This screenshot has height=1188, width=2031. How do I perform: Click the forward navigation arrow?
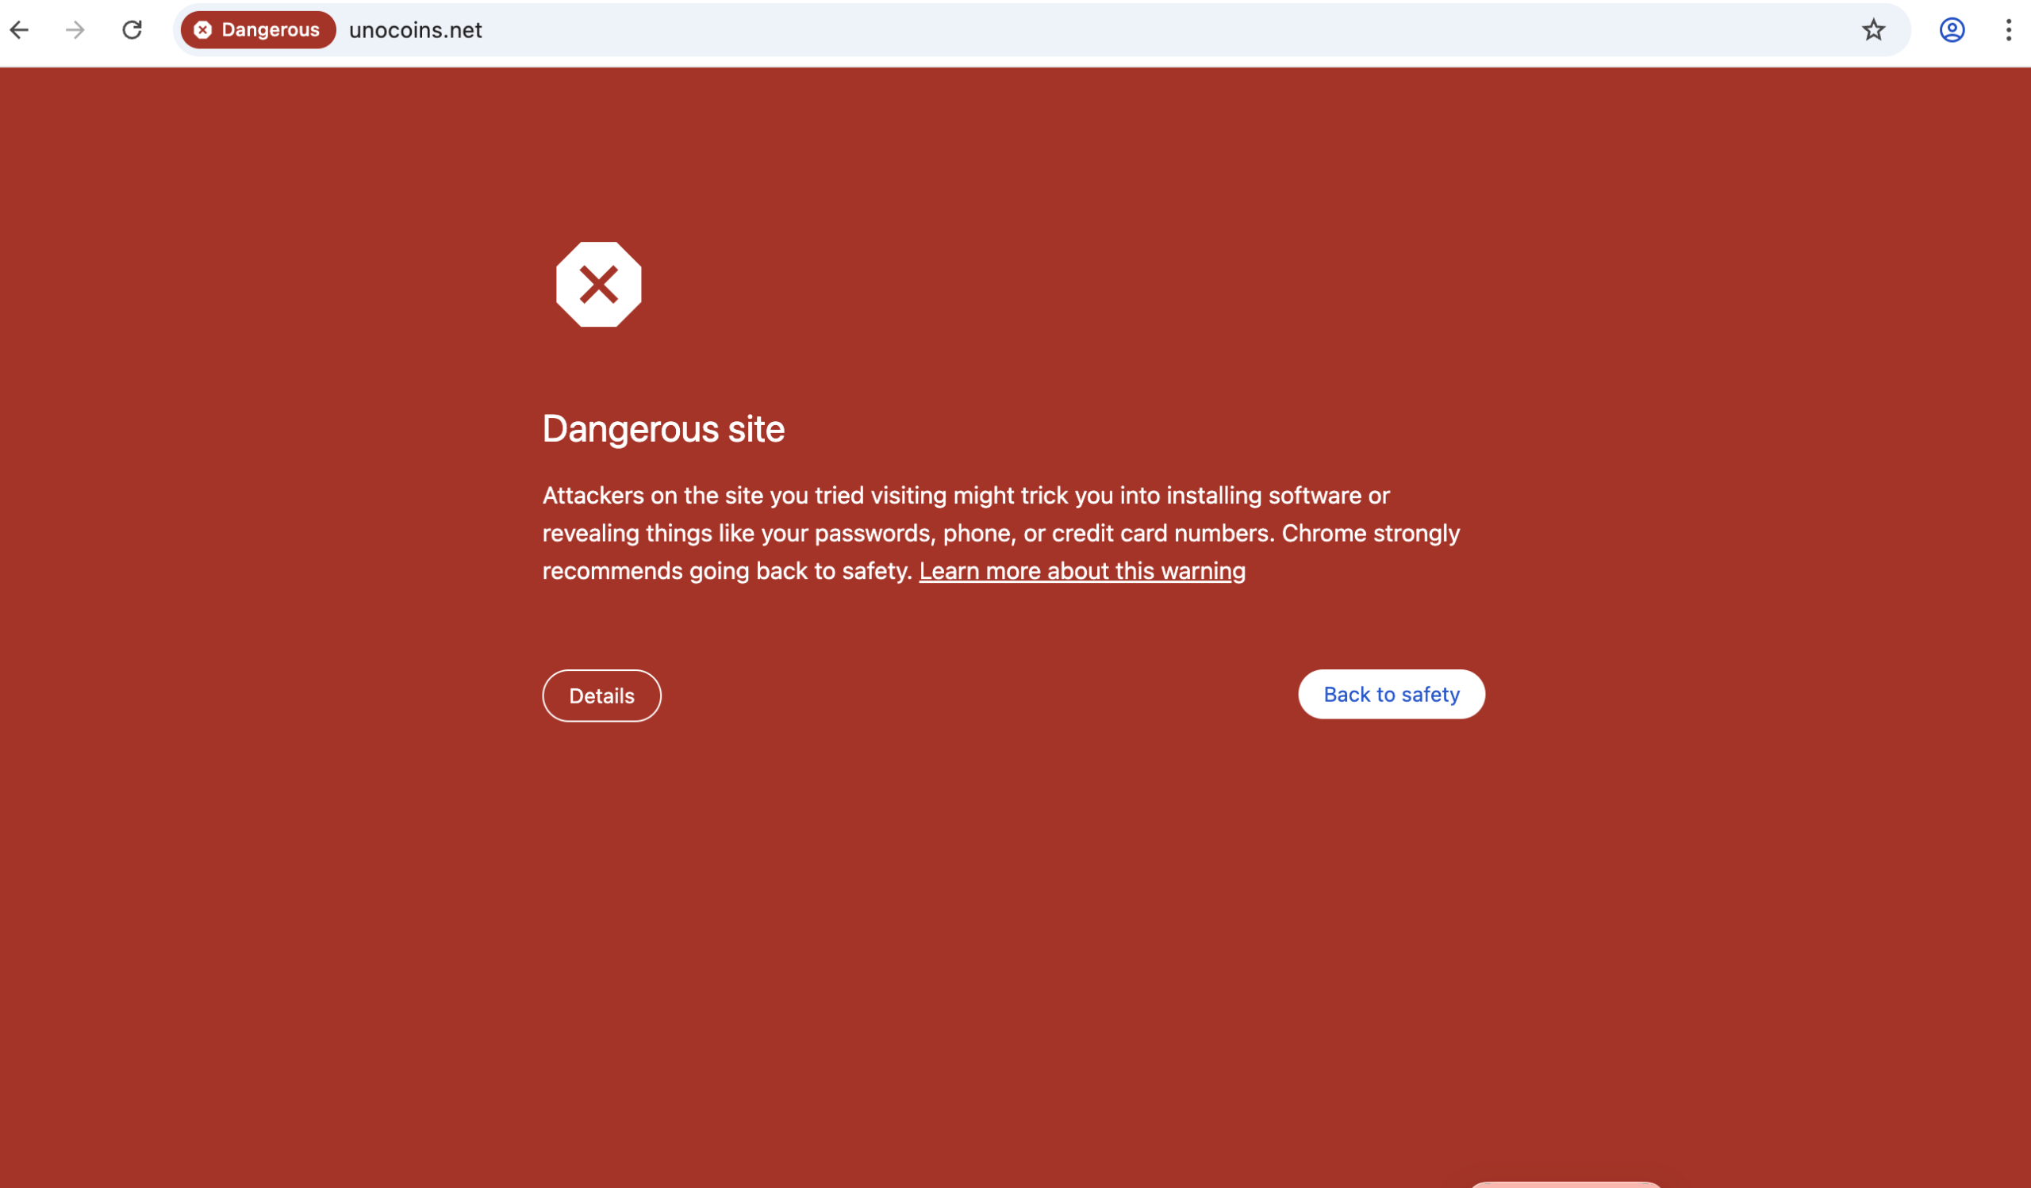coord(74,30)
